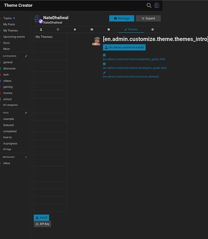The width and height of the screenshot is (208, 239).
Task: Open the Activity stream icon tab
Action: [58, 30]
